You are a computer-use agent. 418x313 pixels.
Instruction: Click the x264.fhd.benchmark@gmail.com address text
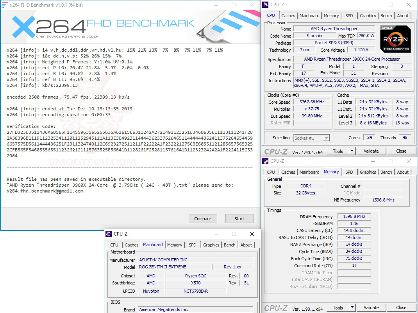[45, 191]
